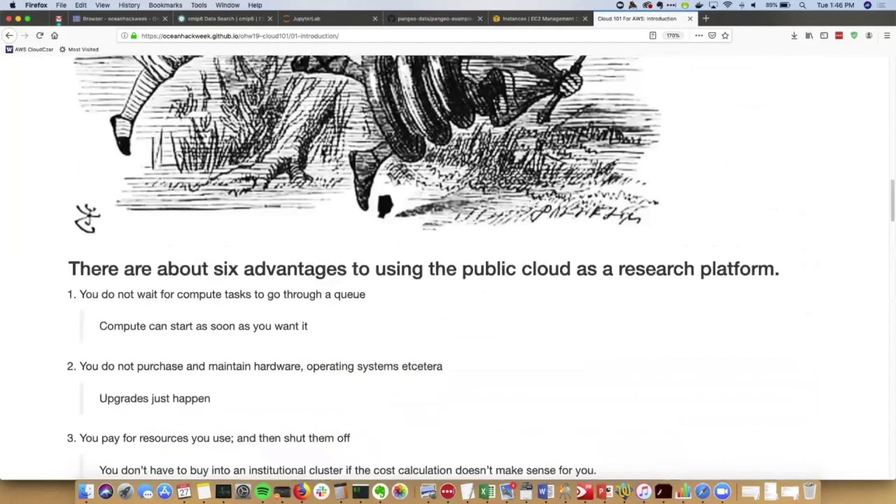Open Finder from the Dock
The height and width of the screenshot is (504, 896).
point(85,491)
